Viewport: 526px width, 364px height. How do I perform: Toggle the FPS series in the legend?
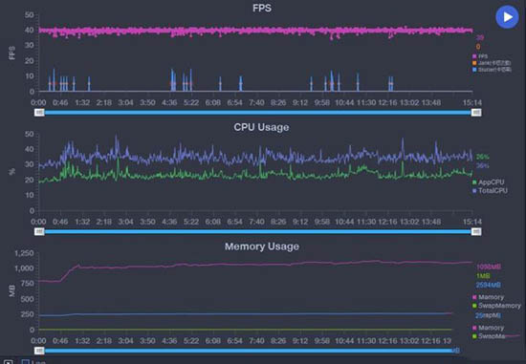480,56
